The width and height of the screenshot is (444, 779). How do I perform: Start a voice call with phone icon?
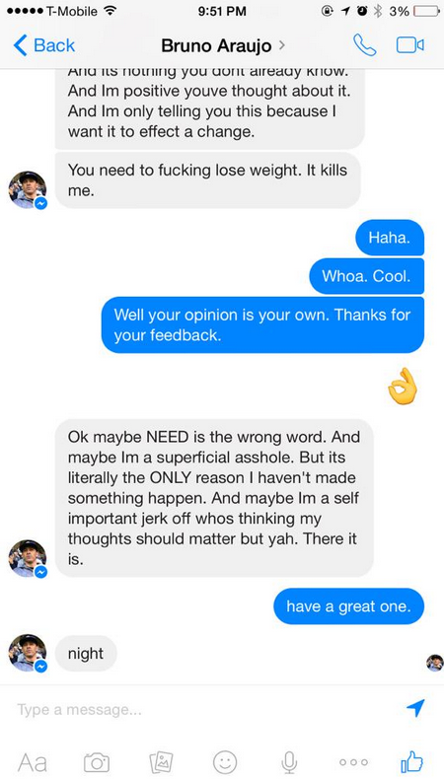click(364, 45)
